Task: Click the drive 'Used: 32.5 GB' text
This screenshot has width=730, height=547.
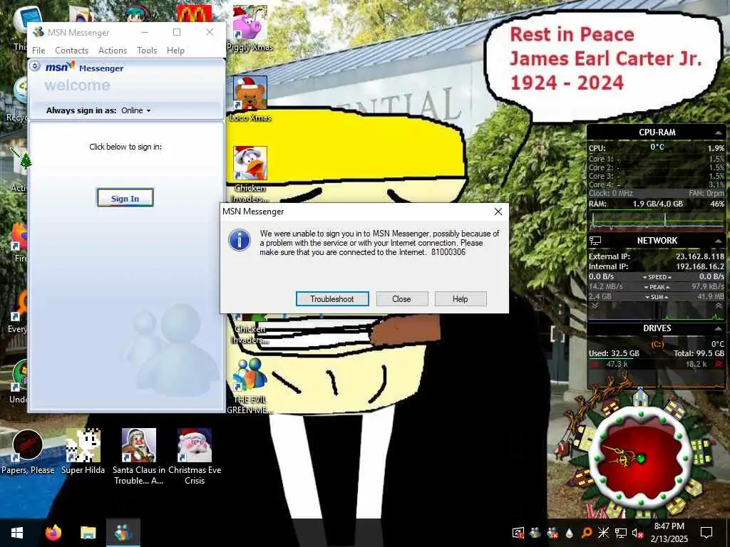Action: pyautogui.click(x=614, y=353)
